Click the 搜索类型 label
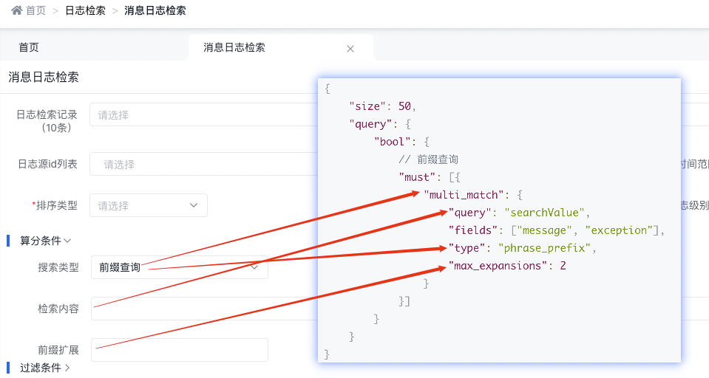Viewport: 709px width, 378px height. pos(58,267)
